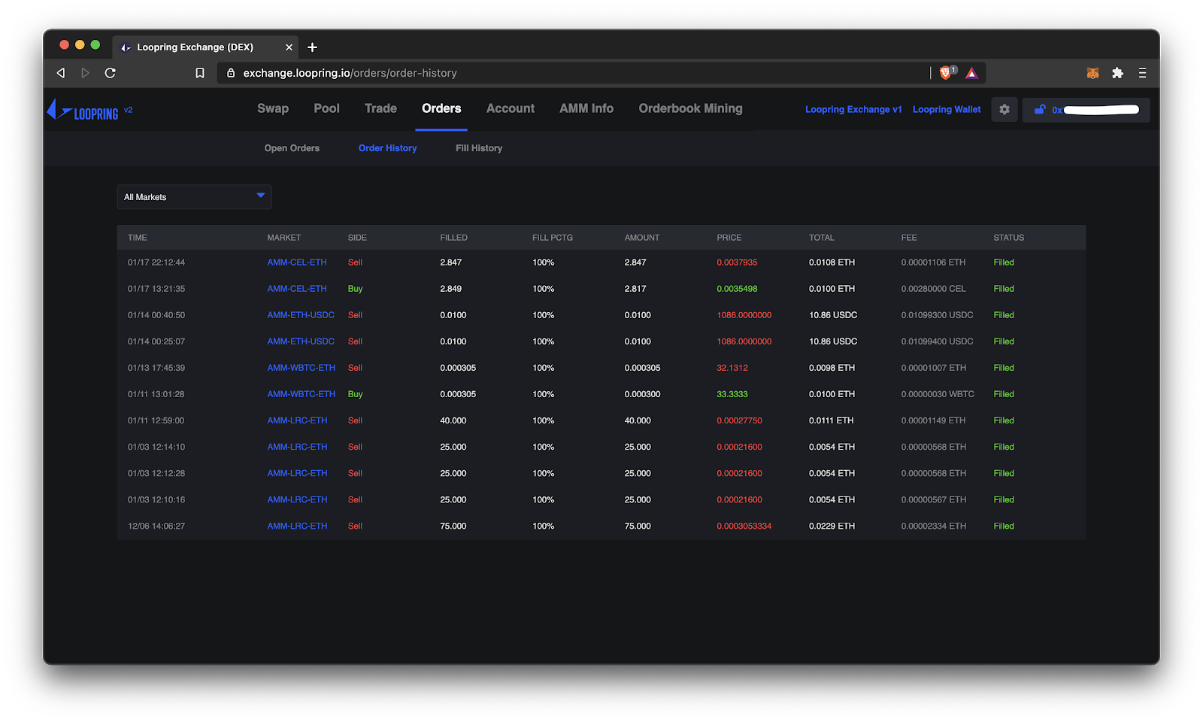This screenshot has height=722, width=1203.
Task: Open the Loopring Exchange v1 link
Action: 853,110
